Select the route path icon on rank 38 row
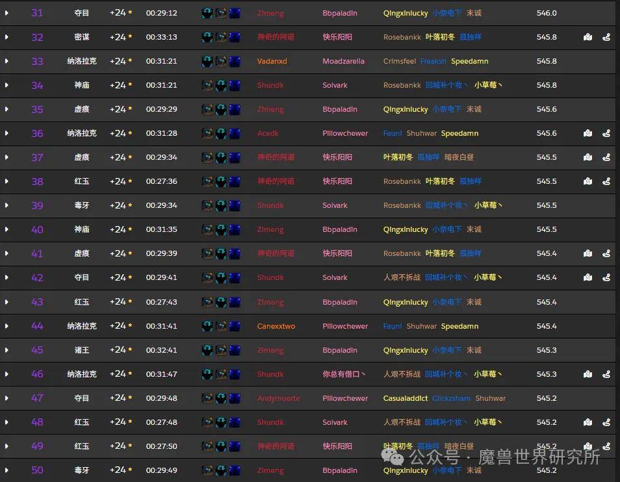The image size is (620, 482). [x=606, y=181]
